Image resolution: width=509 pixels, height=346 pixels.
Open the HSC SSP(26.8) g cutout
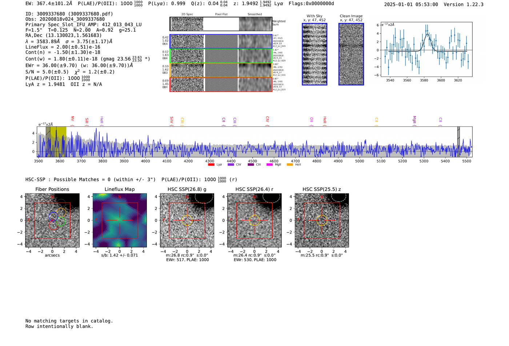tap(187, 220)
